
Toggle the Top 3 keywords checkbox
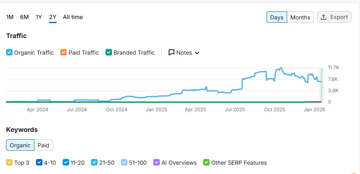(x=9, y=163)
